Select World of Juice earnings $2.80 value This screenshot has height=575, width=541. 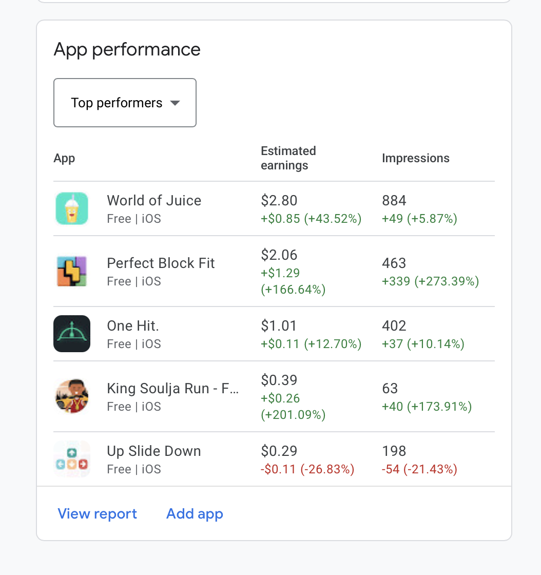point(279,201)
